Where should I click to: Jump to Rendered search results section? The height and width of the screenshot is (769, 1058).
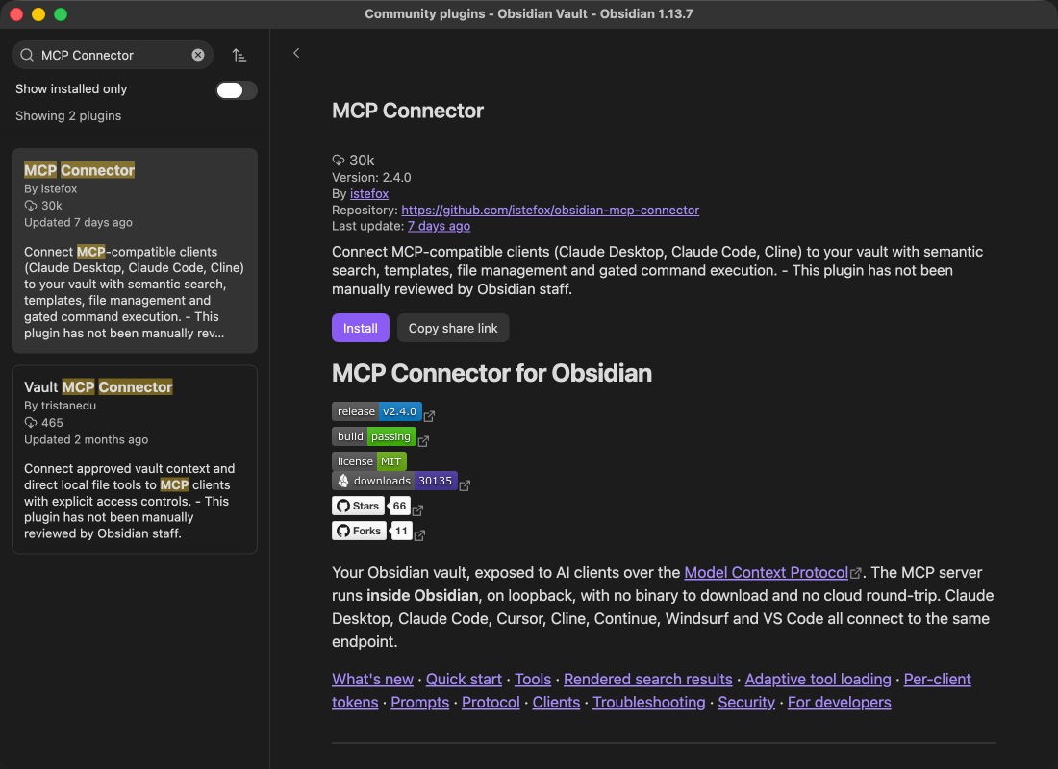[647, 680]
